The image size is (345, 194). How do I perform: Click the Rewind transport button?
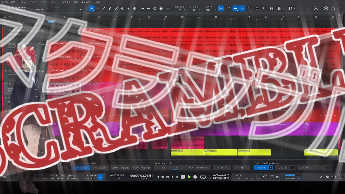tap(163, 177)
